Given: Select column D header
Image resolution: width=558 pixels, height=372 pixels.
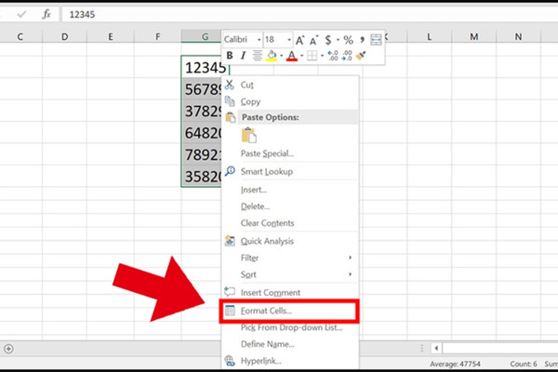Looking at the screenshot, I should click(64, 36).
